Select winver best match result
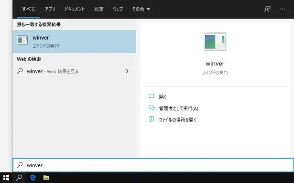This screenshot has height=183, width=294. click(74, 42)
